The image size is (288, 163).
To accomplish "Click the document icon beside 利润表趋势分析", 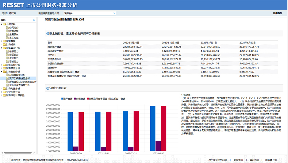I will coord(8,75).
